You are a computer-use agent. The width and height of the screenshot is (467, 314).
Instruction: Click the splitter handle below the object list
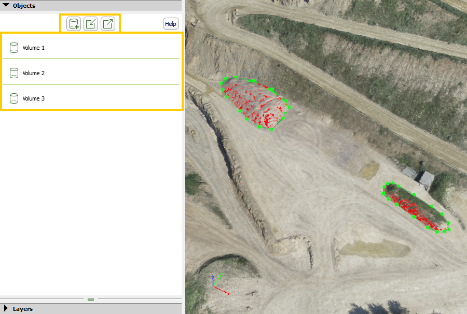coord(91,299)
